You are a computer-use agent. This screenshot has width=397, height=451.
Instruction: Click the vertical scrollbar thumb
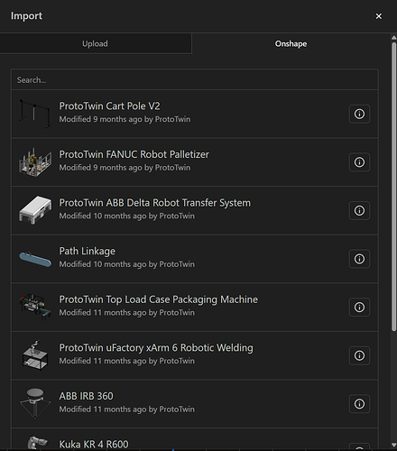click(393, 187)
